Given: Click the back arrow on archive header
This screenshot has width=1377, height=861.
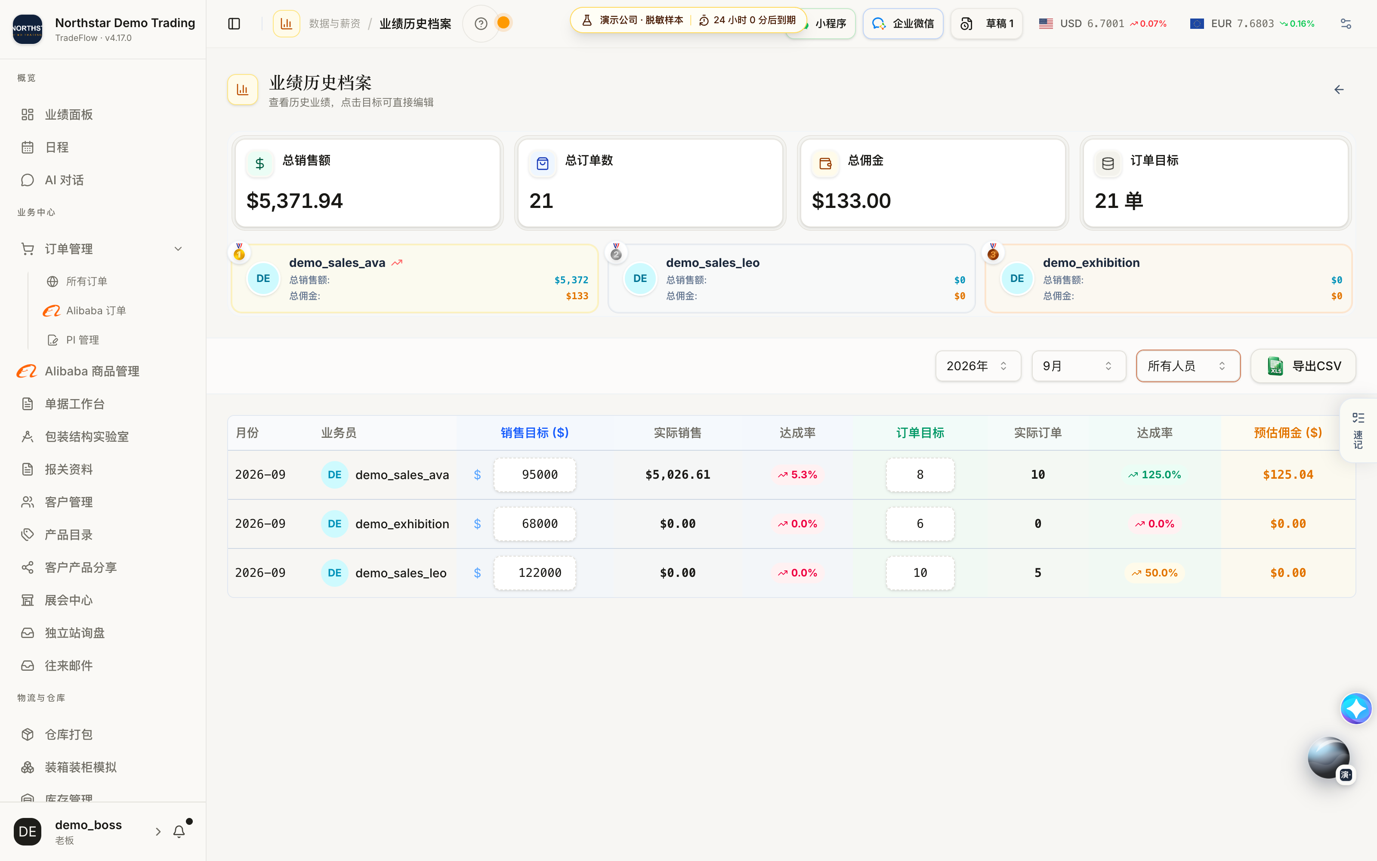Looking at the screenshot, I should pyautogui.click(x=1339, y=90).
